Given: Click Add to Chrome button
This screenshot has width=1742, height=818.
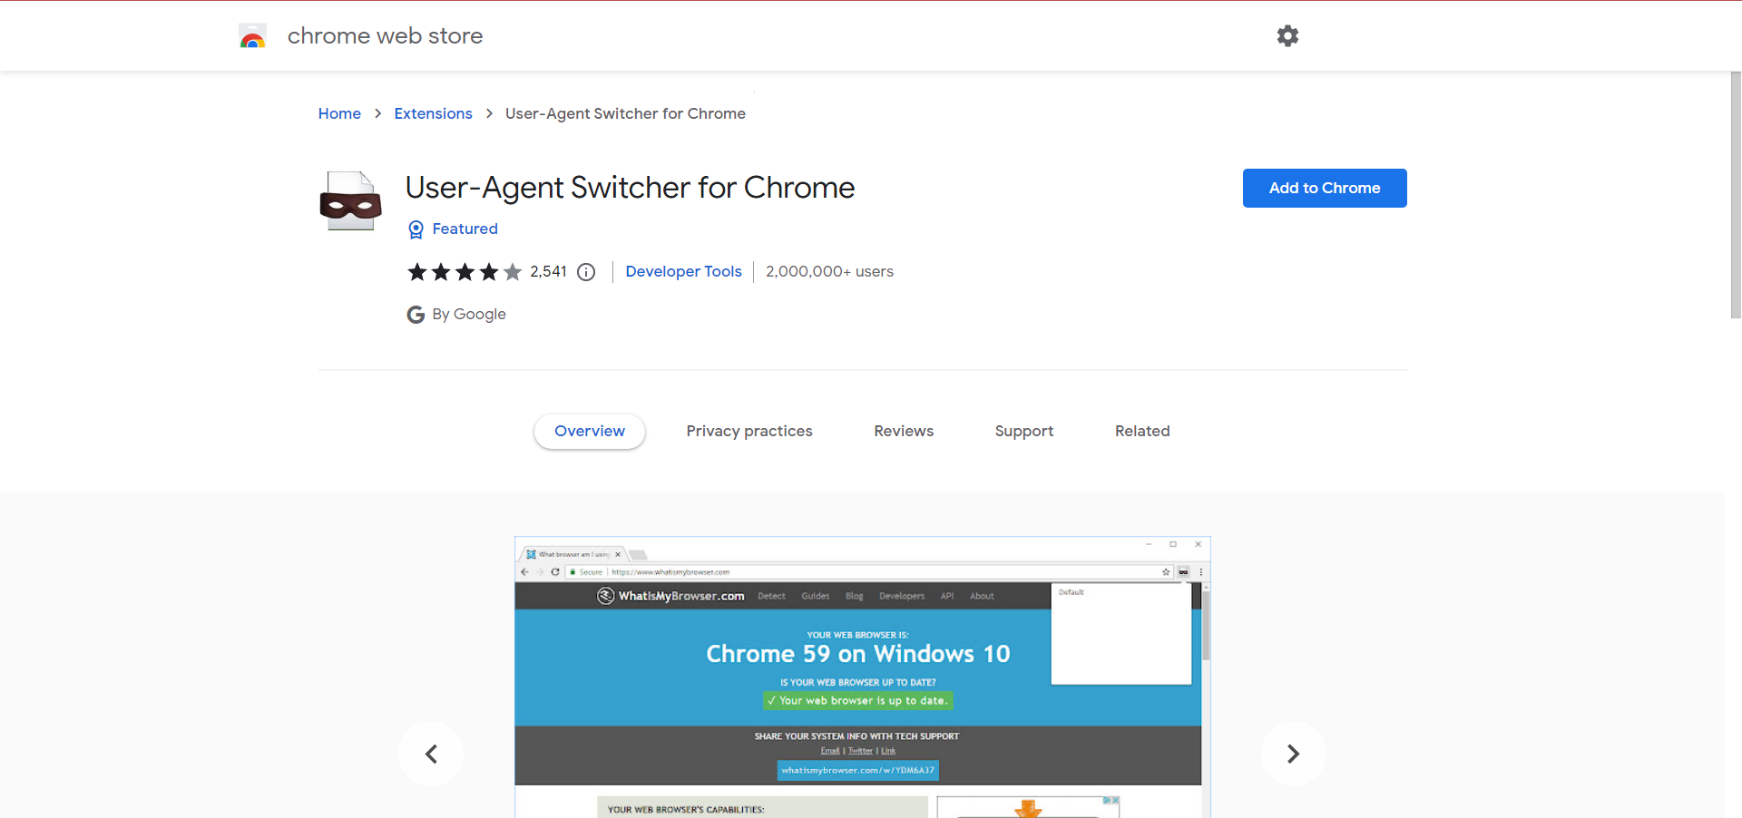Looking at the screenshot, I should 1325,188.
